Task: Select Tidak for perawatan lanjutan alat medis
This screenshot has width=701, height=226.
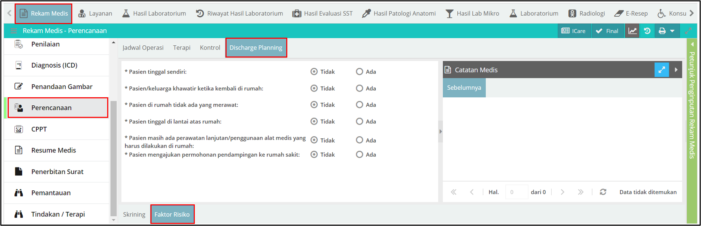Action: click(314, 140)
